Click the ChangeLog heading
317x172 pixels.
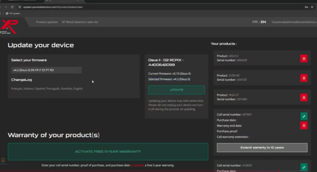coord(21,80)
